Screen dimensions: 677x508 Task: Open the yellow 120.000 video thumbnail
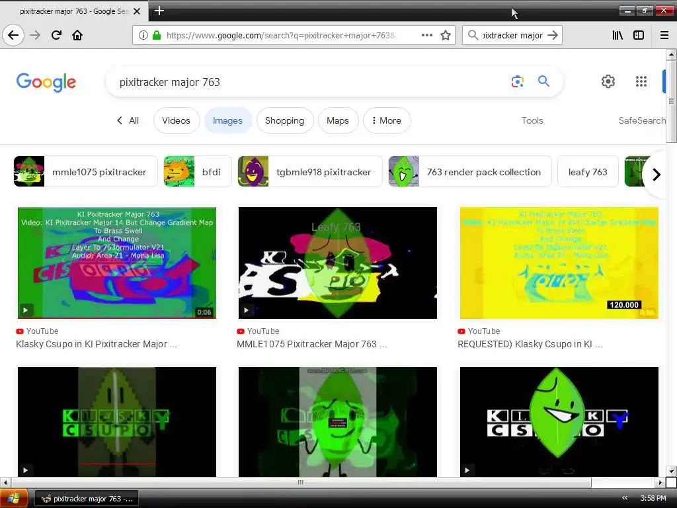[559, 263]
